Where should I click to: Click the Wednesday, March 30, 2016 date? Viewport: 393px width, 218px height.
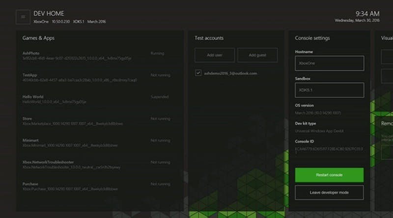[357, 21]
